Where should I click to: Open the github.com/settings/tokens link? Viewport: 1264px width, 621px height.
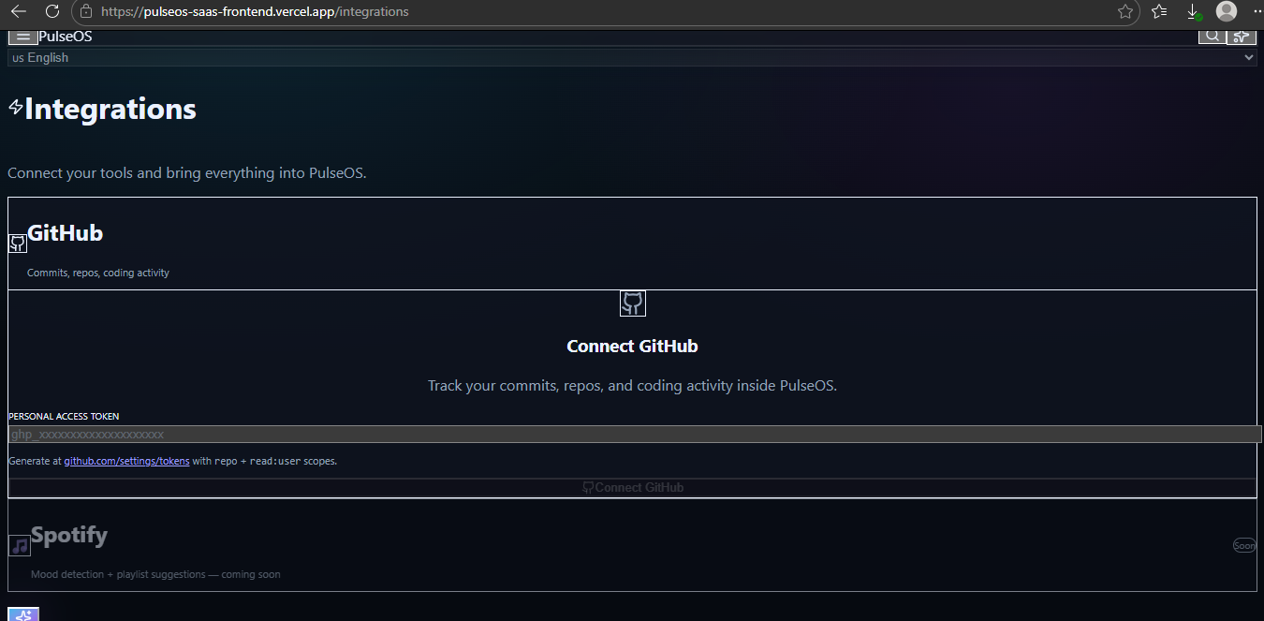(126, 461)
